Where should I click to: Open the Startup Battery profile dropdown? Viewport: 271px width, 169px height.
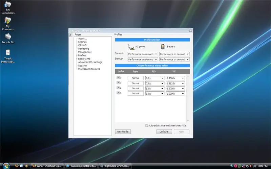coord(174,59)
